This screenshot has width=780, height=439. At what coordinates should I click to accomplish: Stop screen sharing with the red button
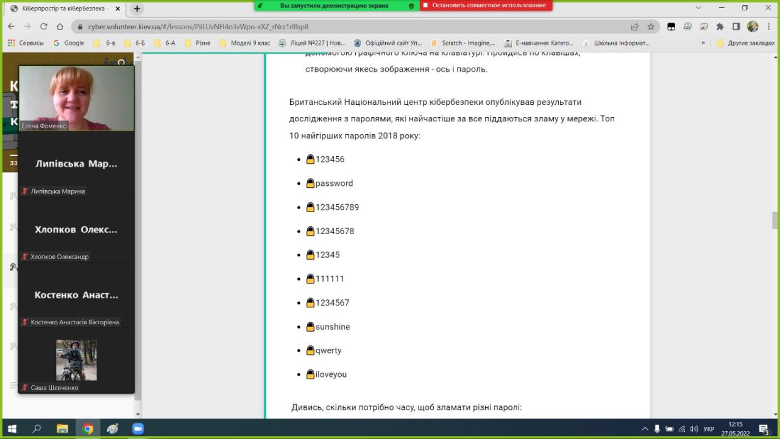(x=486, y=5)
